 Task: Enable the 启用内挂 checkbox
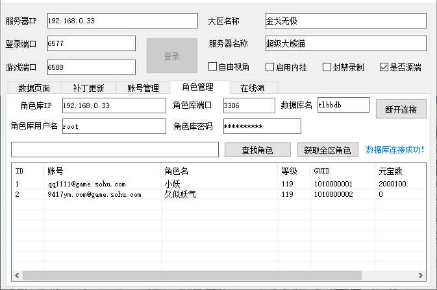pyautogui.click(x=269, y=67)
